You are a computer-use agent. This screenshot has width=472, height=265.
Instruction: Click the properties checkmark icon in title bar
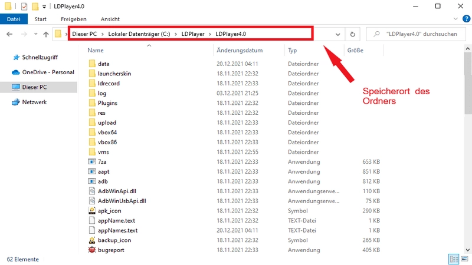tap(24, 6)
